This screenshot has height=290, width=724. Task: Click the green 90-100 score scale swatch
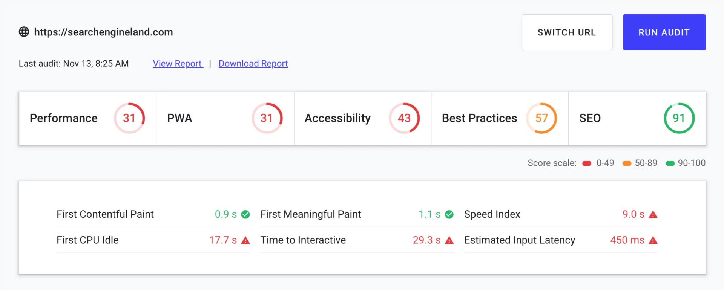(670, 163)
